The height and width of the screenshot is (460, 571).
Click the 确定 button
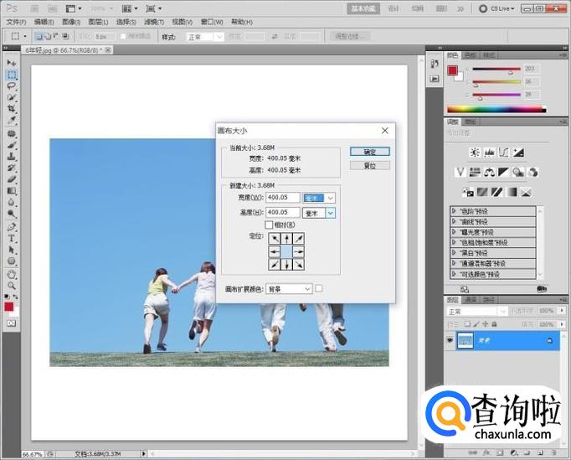point(369,152)
